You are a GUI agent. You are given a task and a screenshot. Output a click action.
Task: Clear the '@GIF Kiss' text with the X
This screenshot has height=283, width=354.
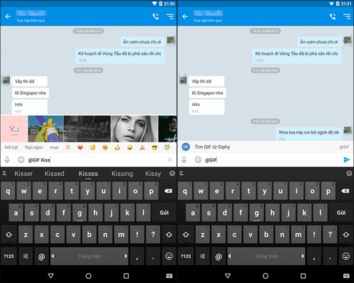point(170,160)
